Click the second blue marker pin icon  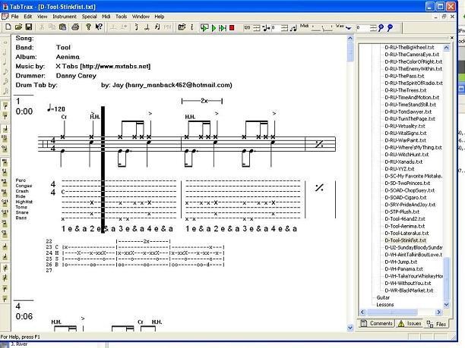pos(391,28)
